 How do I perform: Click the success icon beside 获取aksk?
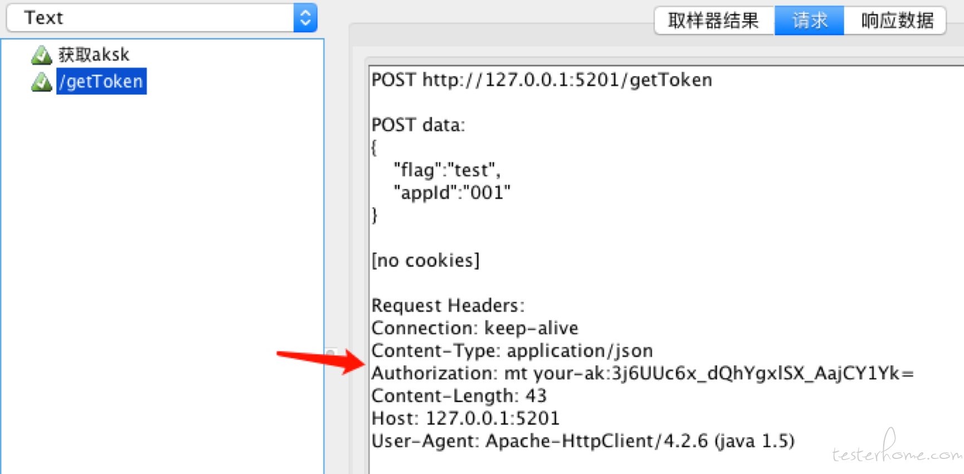tap(42, 55)
